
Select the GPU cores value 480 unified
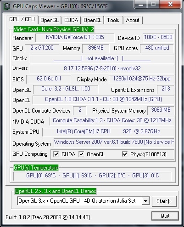[x=157, y=48]
